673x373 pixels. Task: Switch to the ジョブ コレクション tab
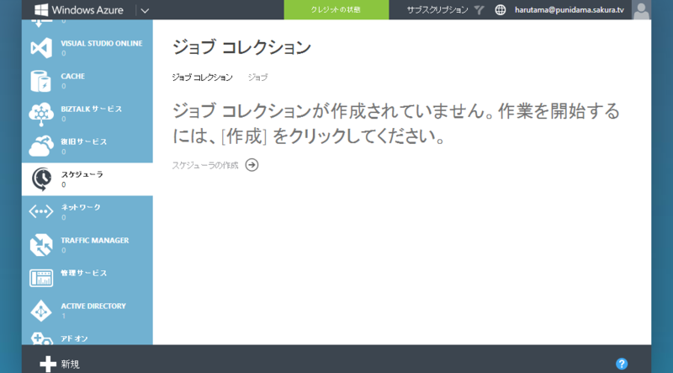pyautogui.click(x=202, y=77)
